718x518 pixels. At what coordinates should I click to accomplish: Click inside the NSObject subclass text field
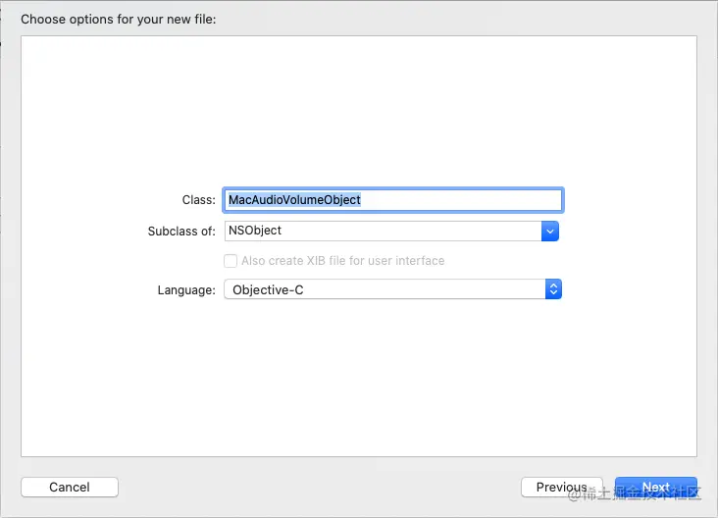point(383,231)
